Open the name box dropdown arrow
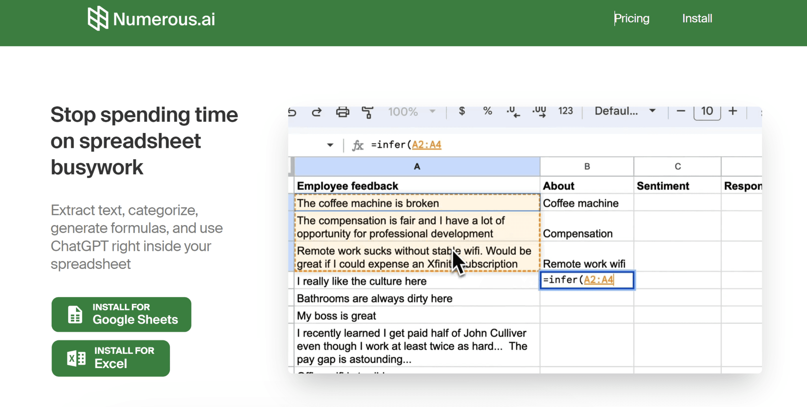 pos(329,145)
